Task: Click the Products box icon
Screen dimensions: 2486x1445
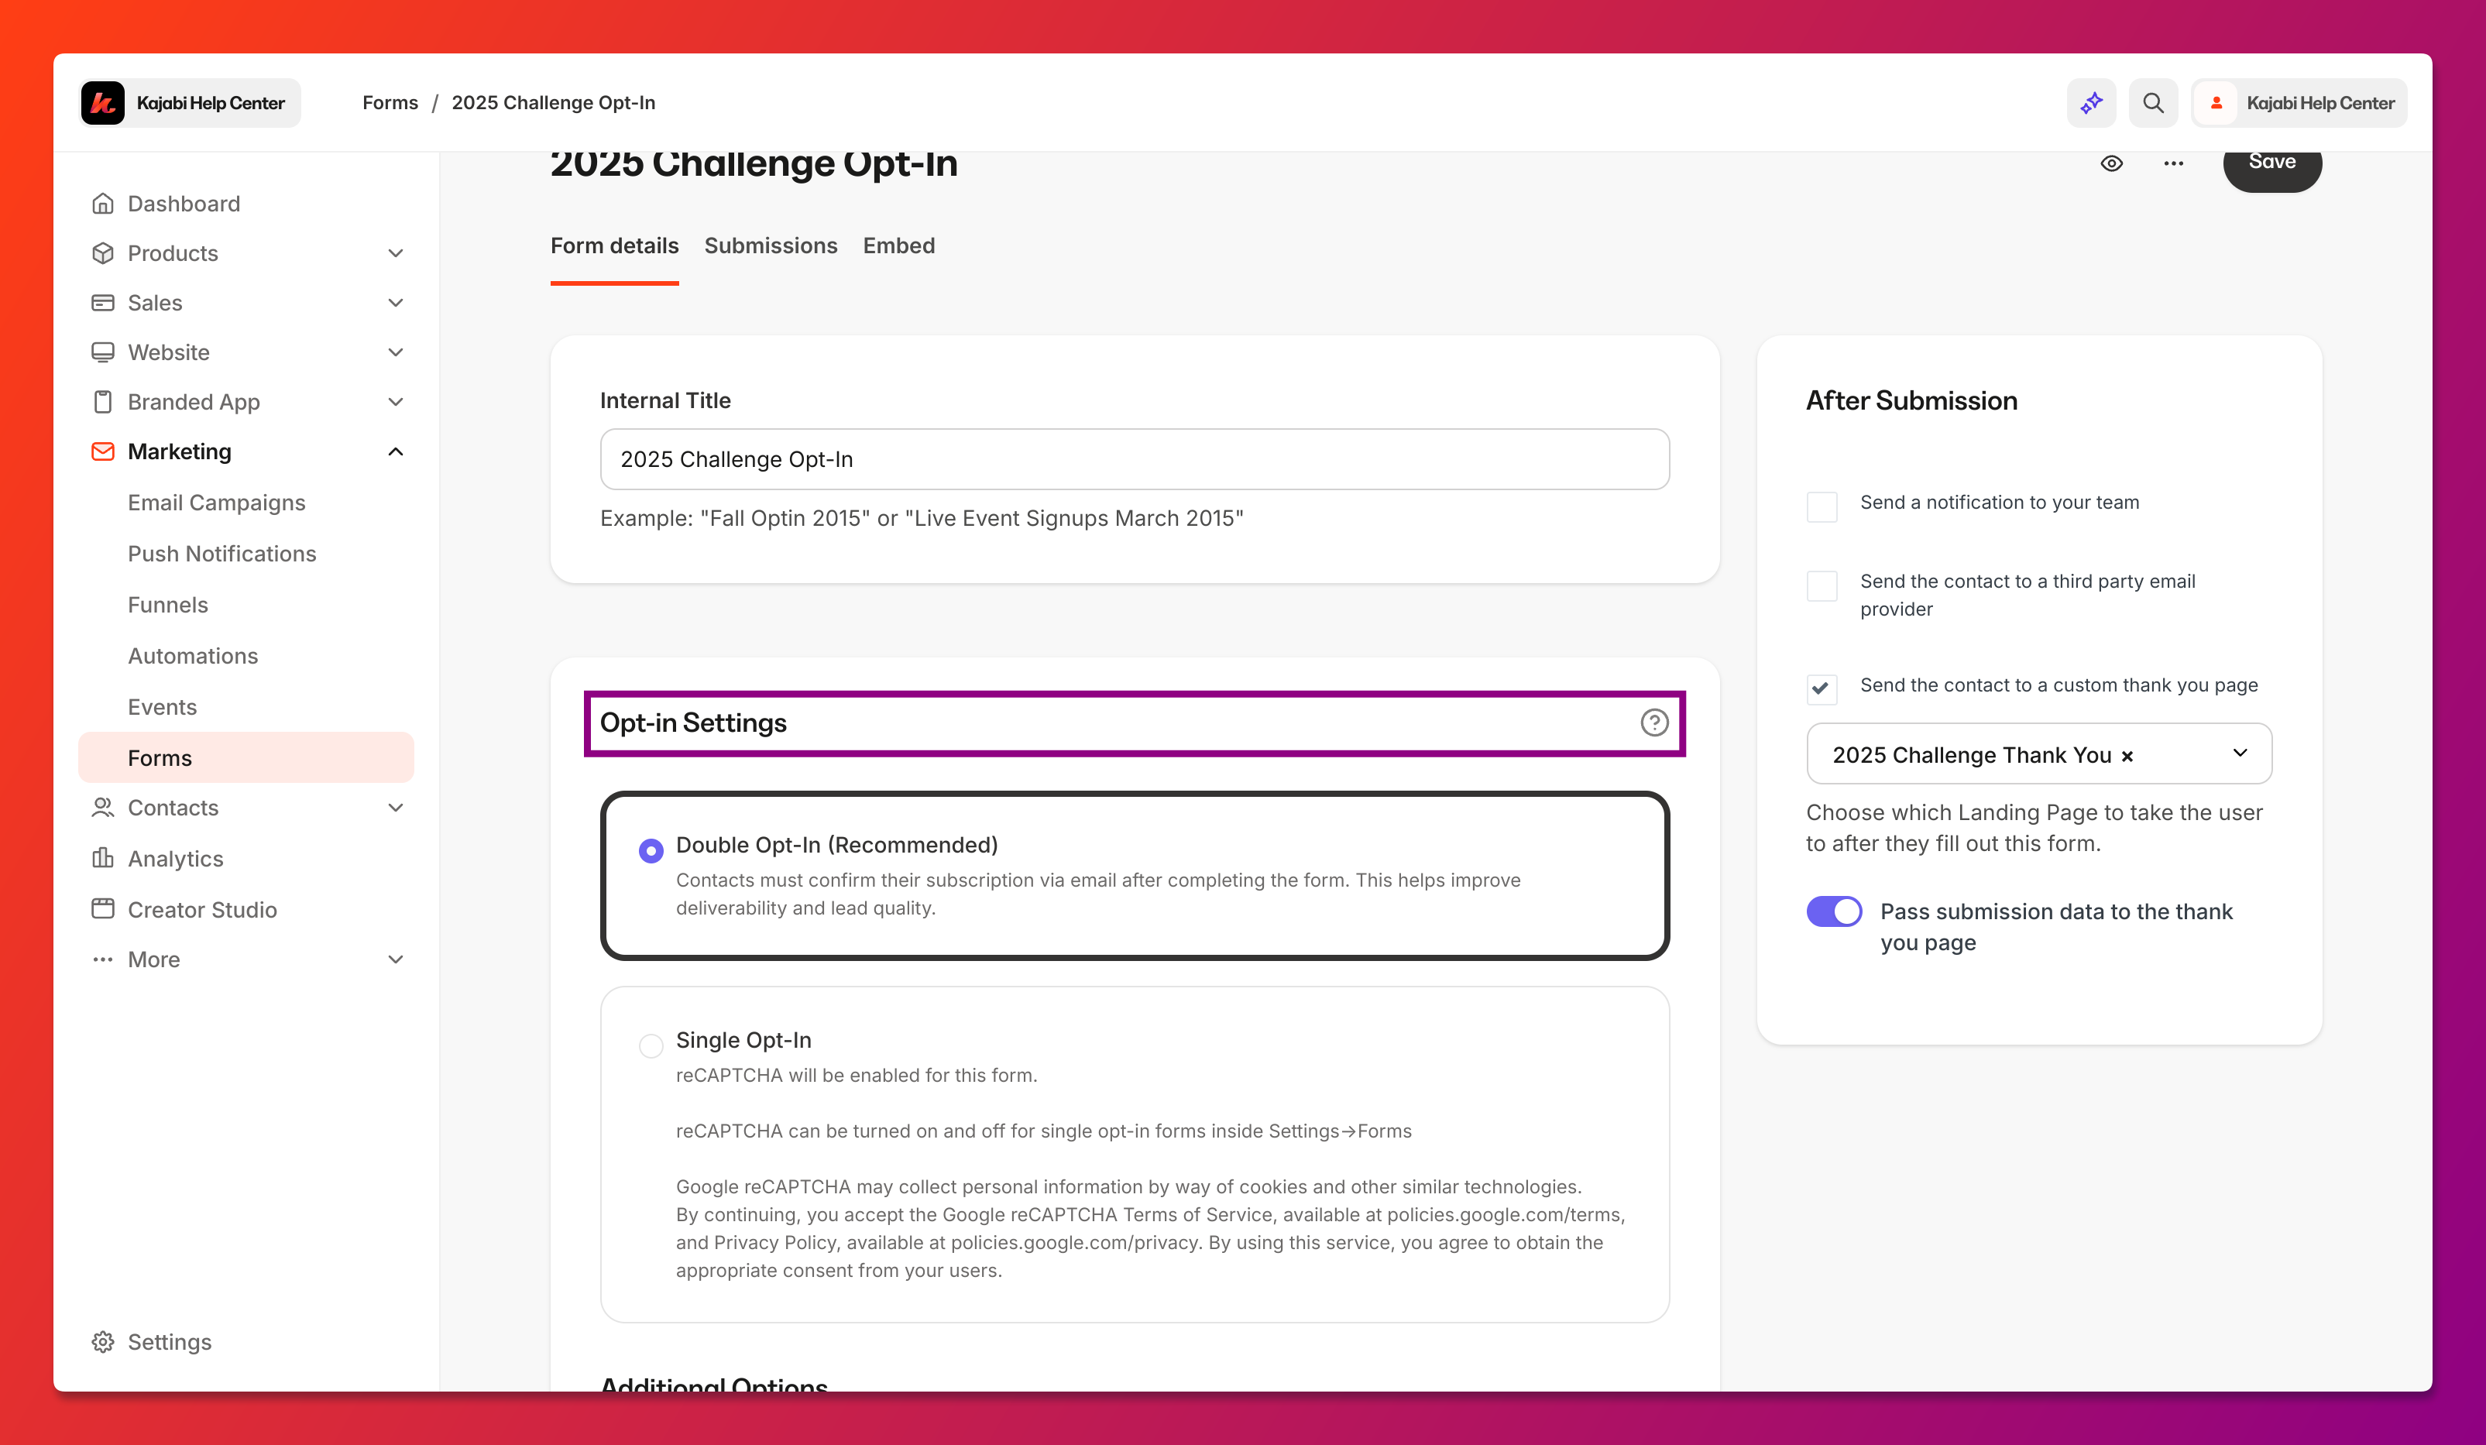Action: click(102, 253)
